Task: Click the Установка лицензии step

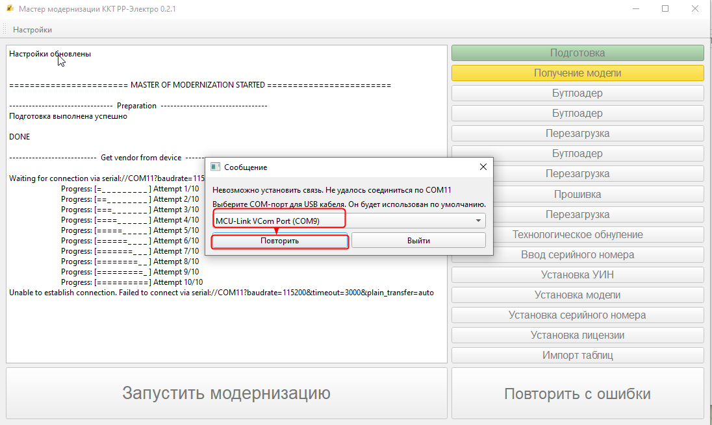Action: point(578,335)
